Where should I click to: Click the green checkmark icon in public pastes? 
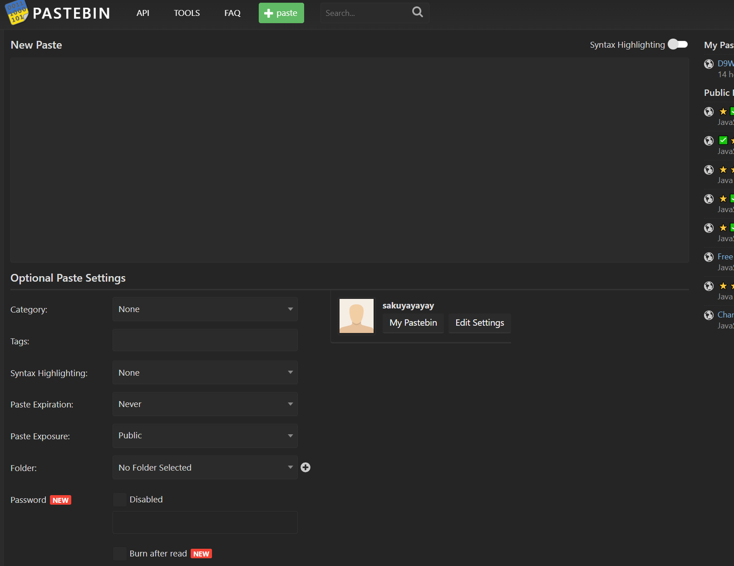pyautogui.click(x=723, y=140)
